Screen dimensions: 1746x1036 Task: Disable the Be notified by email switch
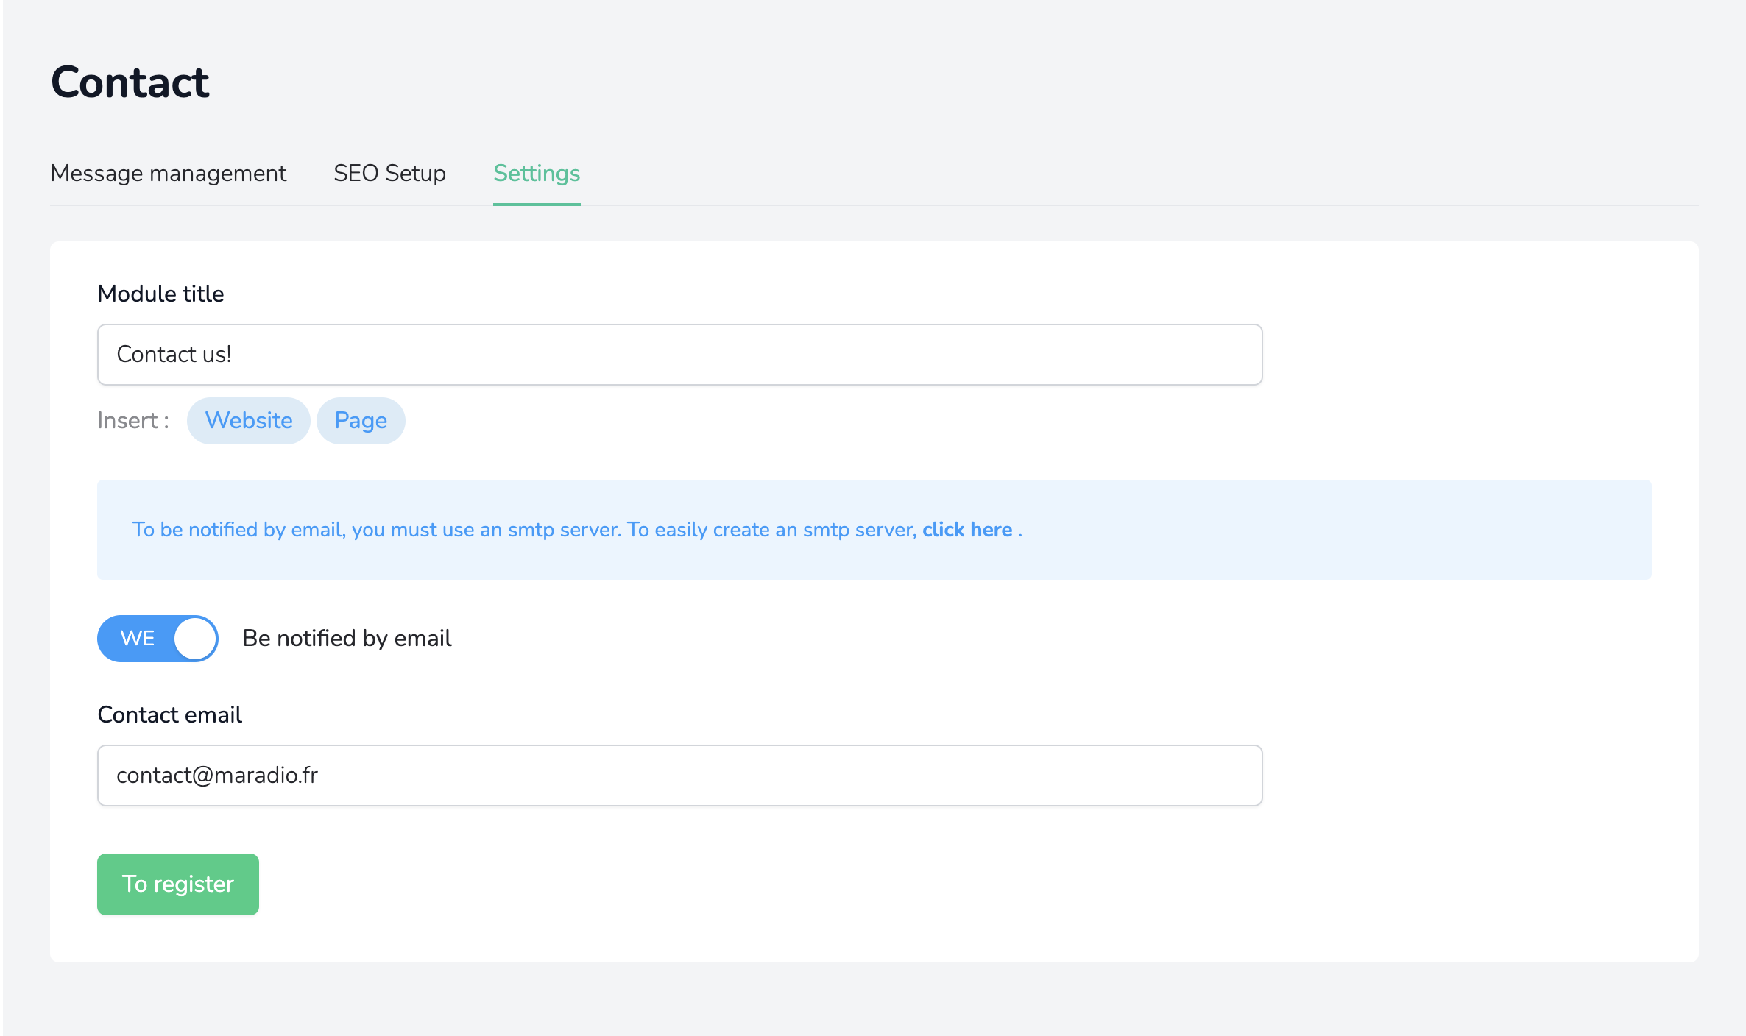tap(158, 639)
